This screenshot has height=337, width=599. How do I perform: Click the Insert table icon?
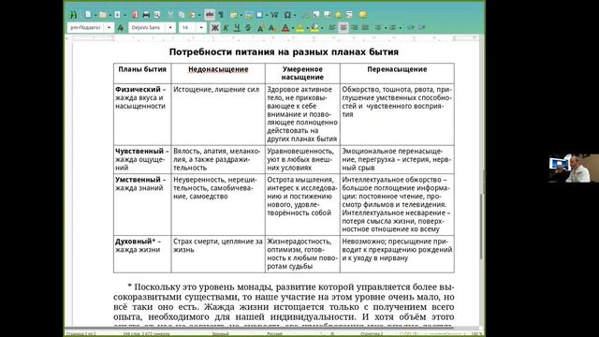233,15
